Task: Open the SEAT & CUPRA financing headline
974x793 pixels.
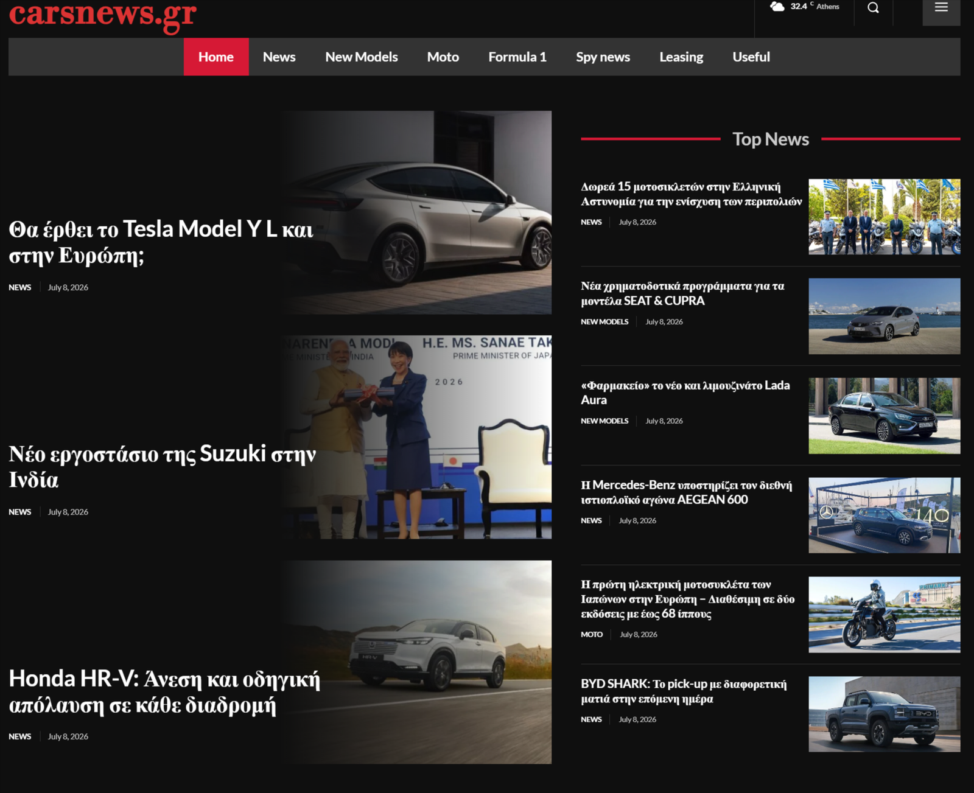Action: [682, 293]
